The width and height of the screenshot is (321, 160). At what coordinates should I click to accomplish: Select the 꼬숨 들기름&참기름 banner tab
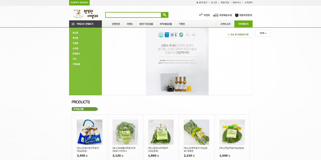238,35
